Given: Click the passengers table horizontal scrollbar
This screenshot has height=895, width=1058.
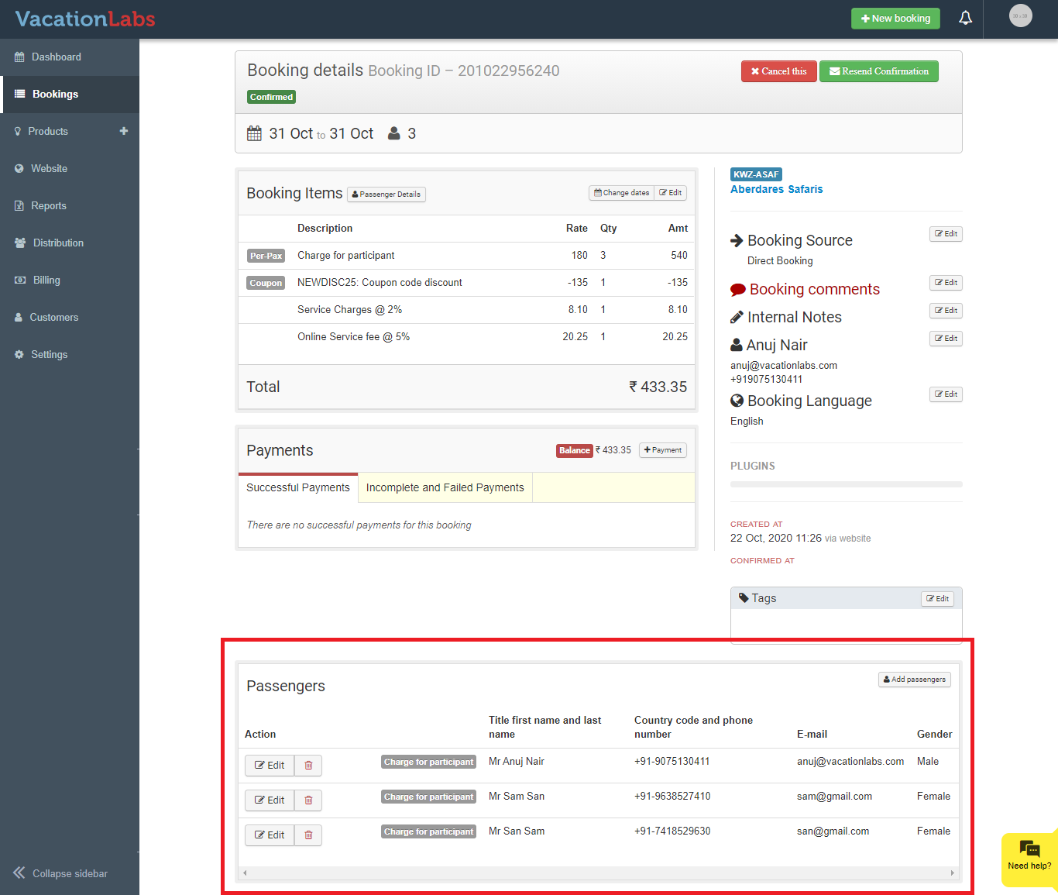Looking at the screenshot, I should pyautogui.click(x=598, y=873).
